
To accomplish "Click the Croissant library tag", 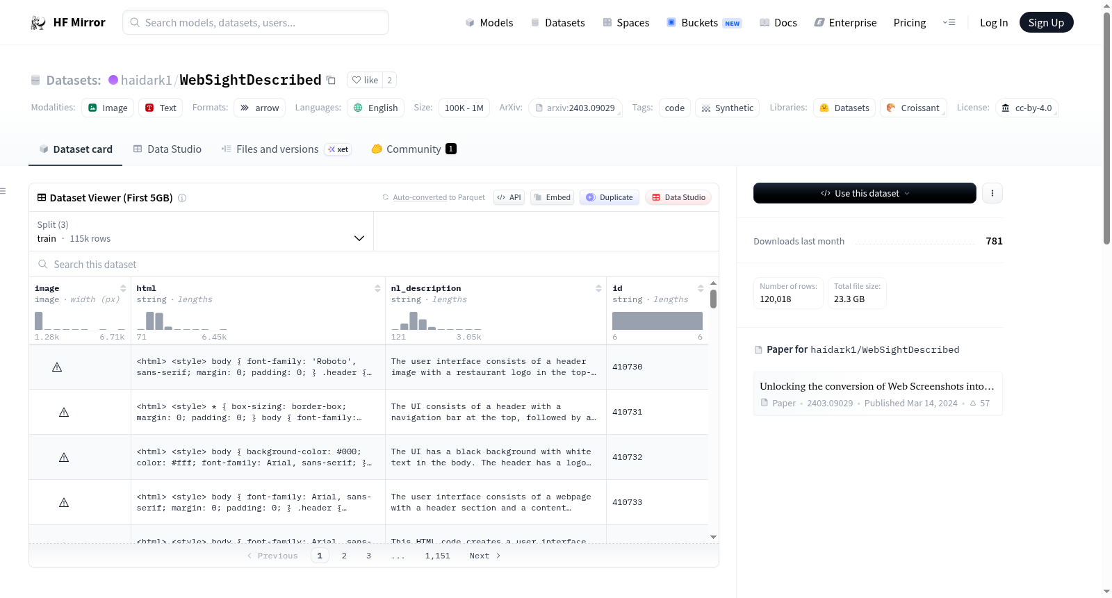I will 913,108.
